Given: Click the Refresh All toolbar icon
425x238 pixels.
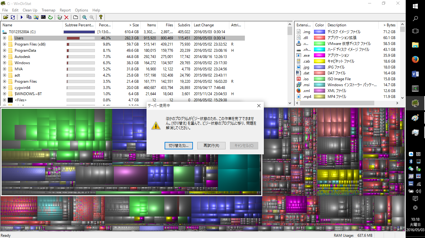Looking at the screenshot, I should pos(13,17).
